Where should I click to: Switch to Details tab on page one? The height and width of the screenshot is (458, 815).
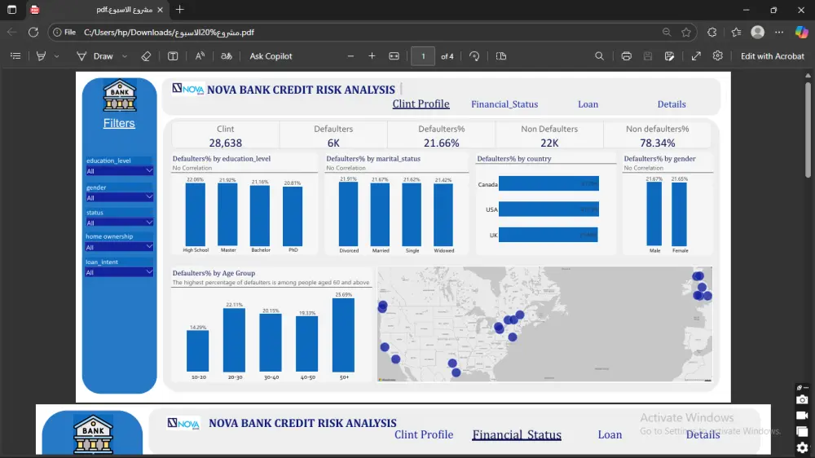tap(672, 104)
